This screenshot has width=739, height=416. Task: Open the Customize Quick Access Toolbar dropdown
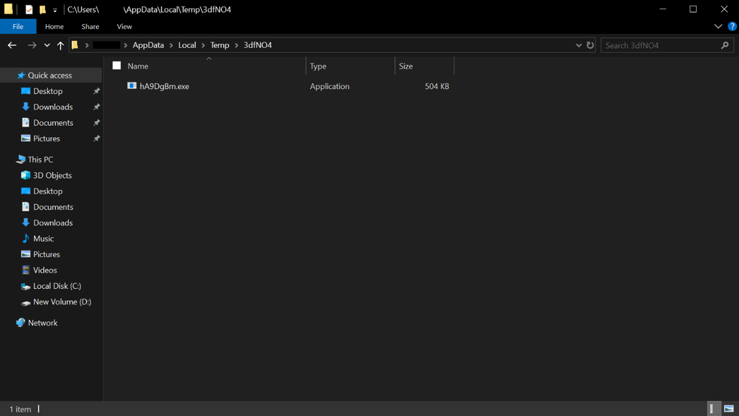(x=55, y=10)
